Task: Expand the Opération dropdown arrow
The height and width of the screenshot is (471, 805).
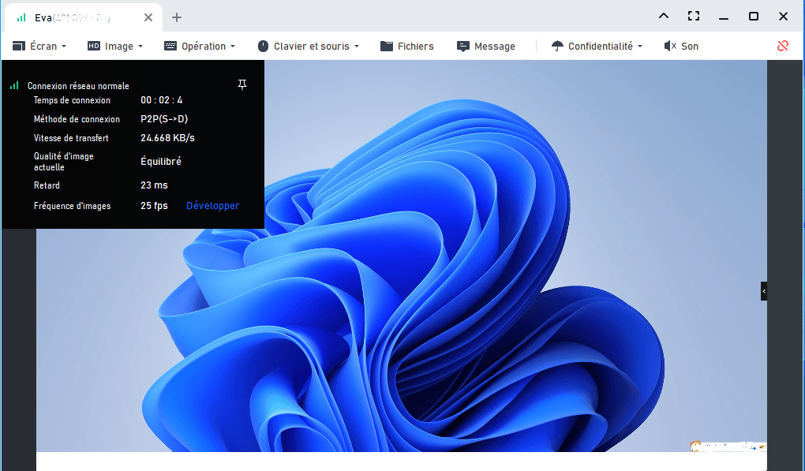Action: click(233, 47)
